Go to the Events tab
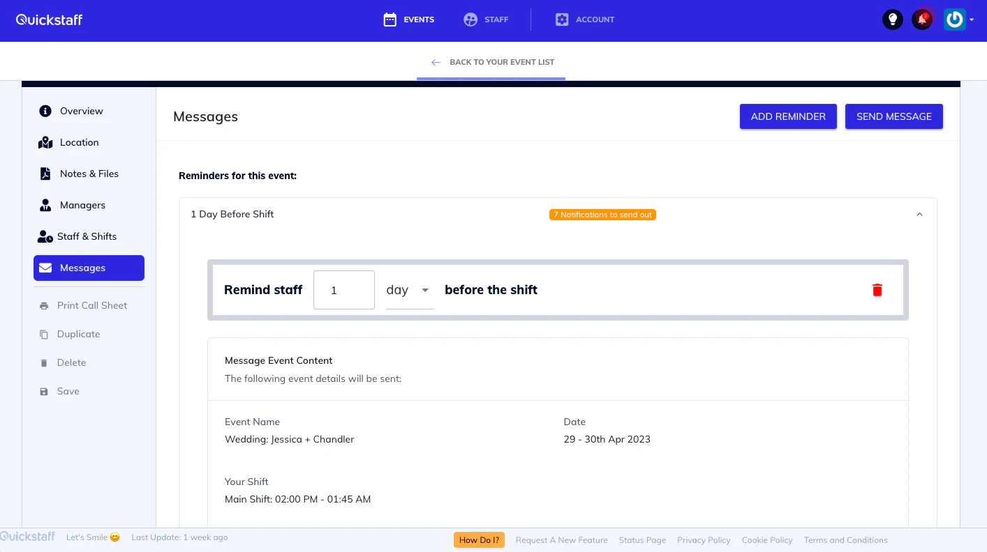Image resolution: width=987 pixels, height=552 pixels. (x=409, y=20)
